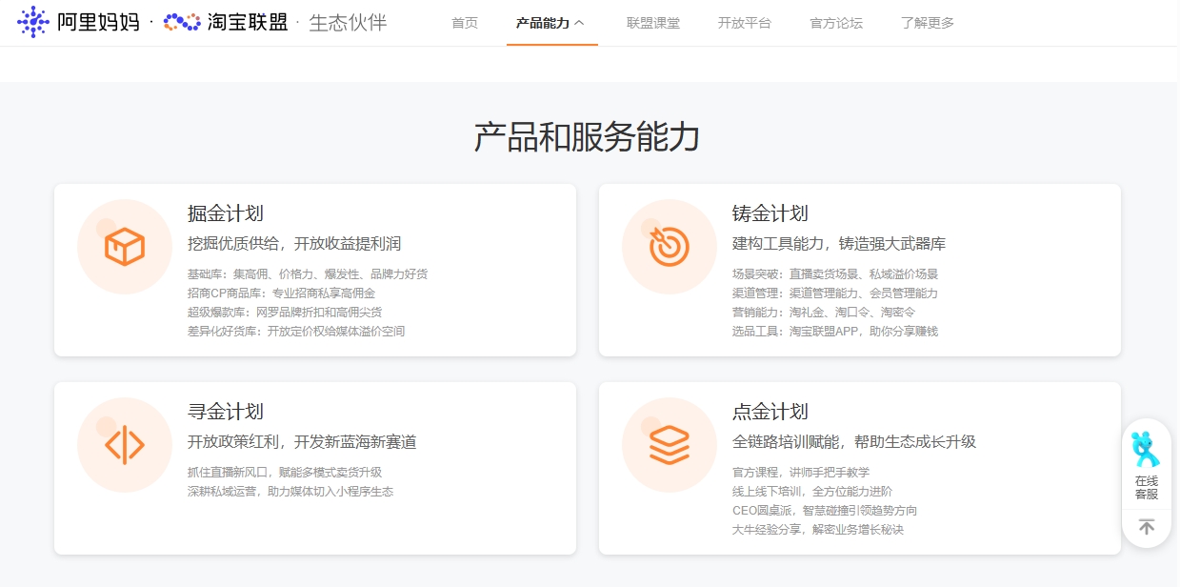This screenshot has height=587, width=1180.
Task: Click the 阿里妈妈 brand name text
Action: [98, 23]
